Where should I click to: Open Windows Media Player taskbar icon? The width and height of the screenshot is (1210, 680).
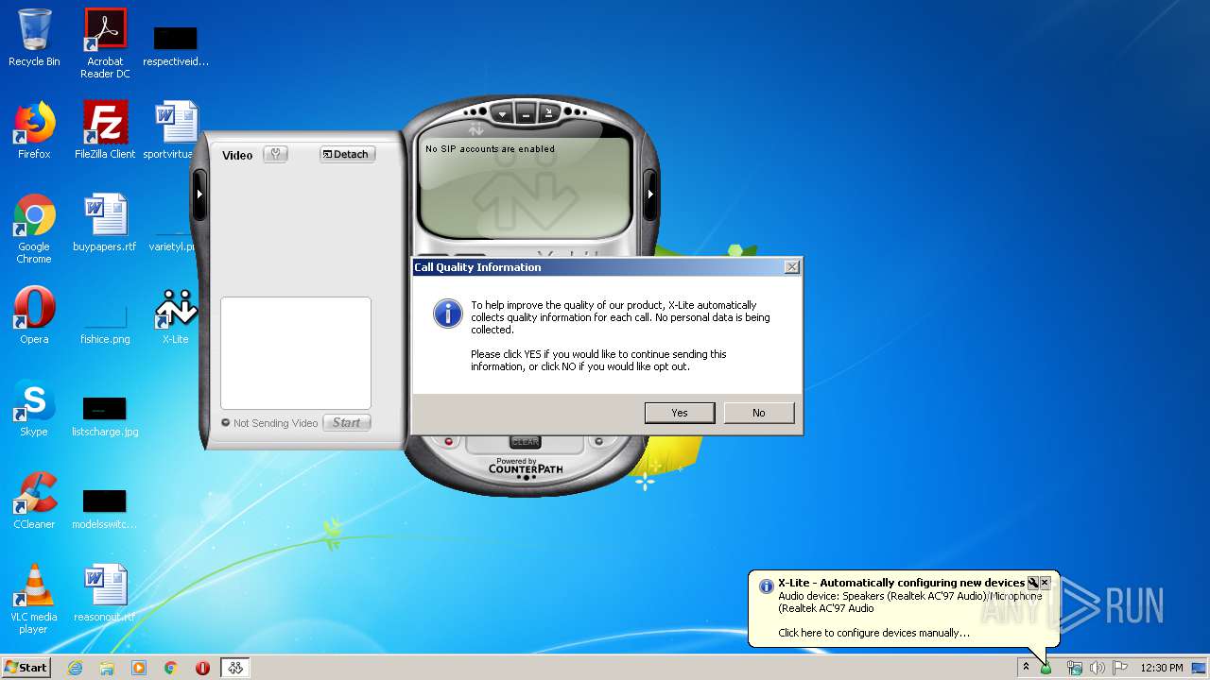tap(139, 668)
